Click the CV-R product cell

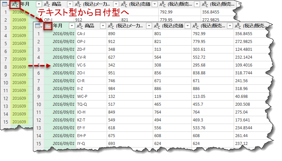tap(91, 57)
